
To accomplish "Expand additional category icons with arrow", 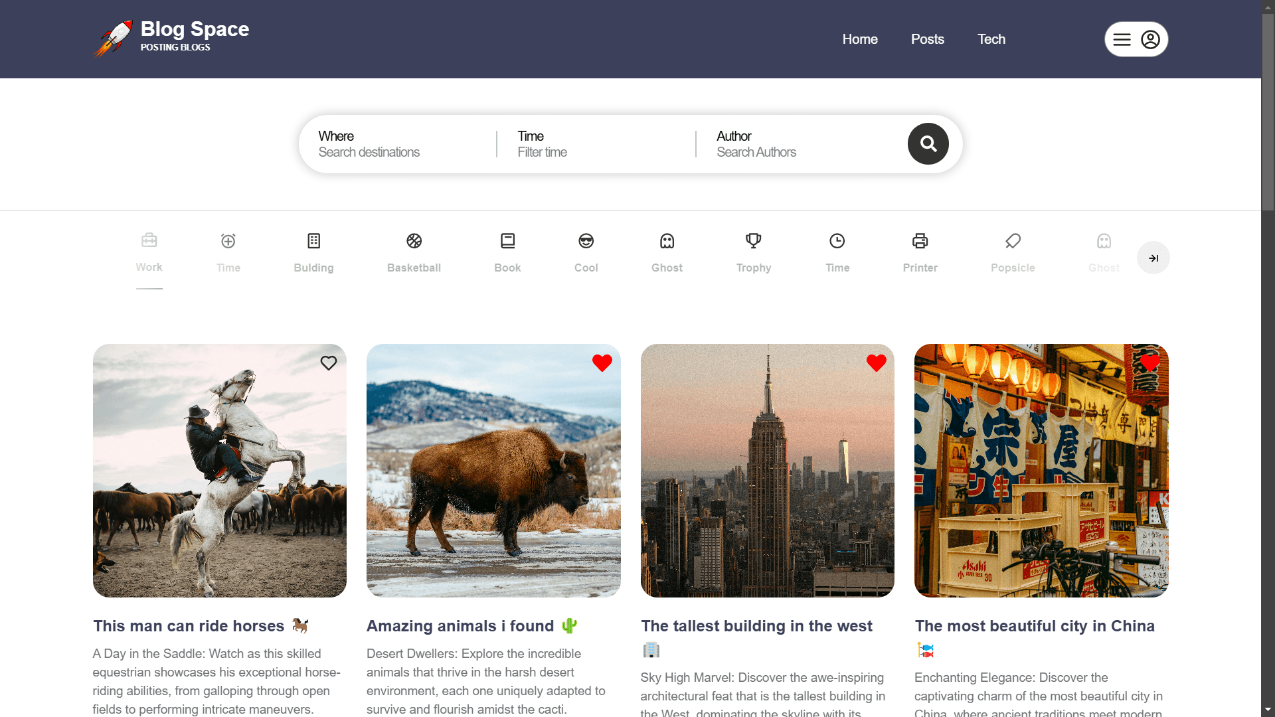I will (x=1152, y=258).
